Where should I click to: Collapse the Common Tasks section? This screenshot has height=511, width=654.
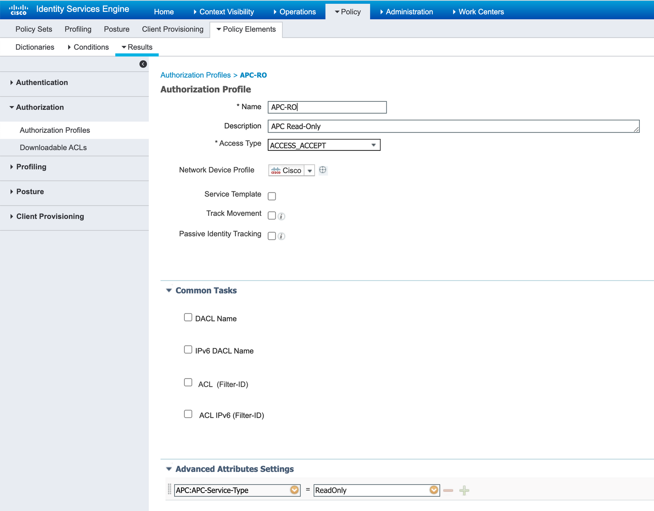coord(169,290)
